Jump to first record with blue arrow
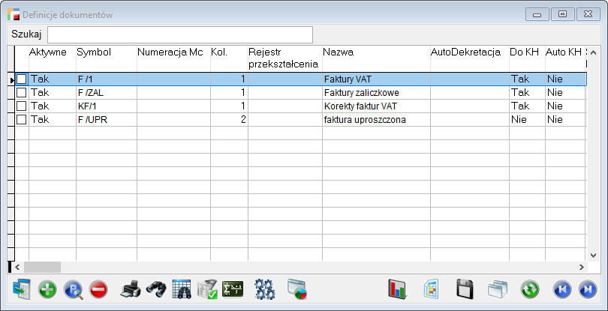608x311 pixels. click(x=562, y=289)
